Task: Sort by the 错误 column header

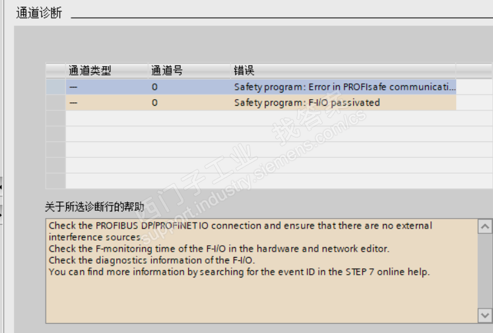Action: [244, 71]
